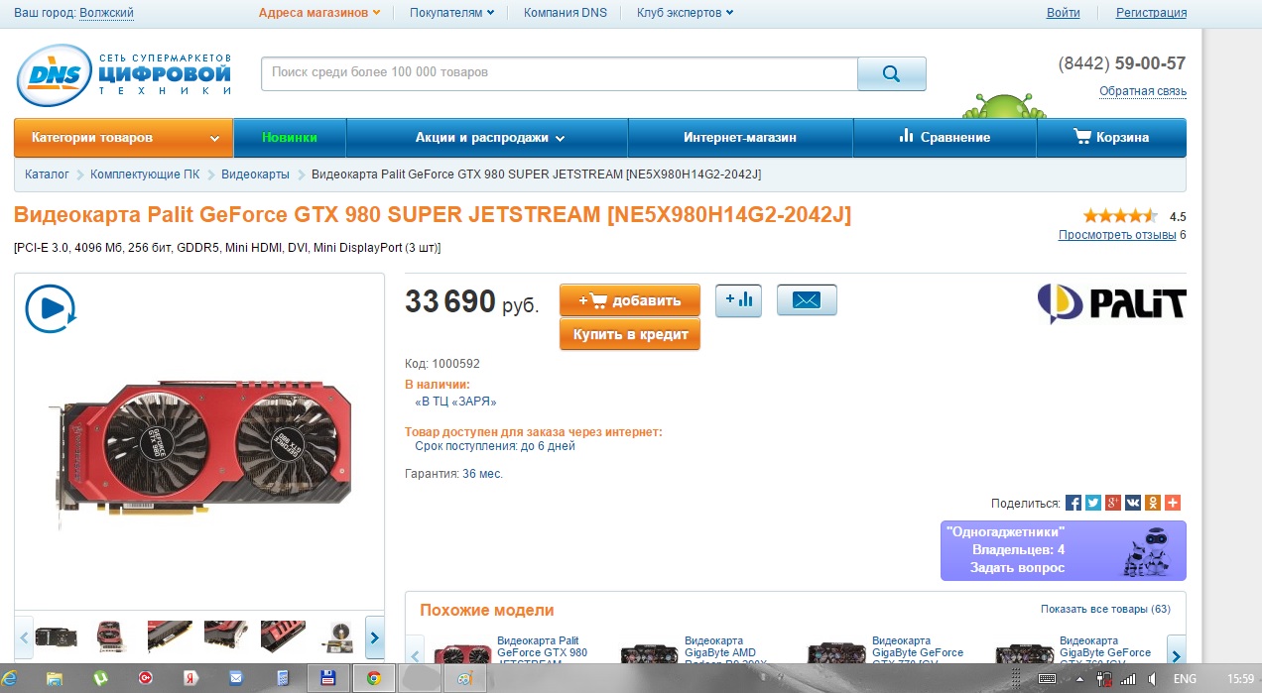The height and width of the screenshot is (693, 1262).
Task: Play the product video icon
Action: (x=50, y=309)
